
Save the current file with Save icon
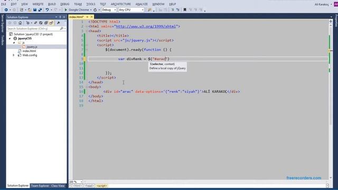point(35,10)
